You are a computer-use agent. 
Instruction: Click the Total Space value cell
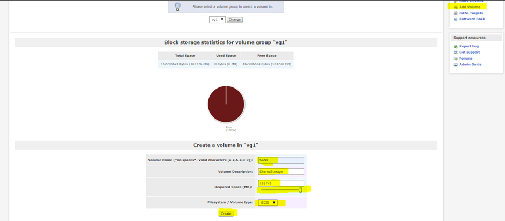[185, 64]
